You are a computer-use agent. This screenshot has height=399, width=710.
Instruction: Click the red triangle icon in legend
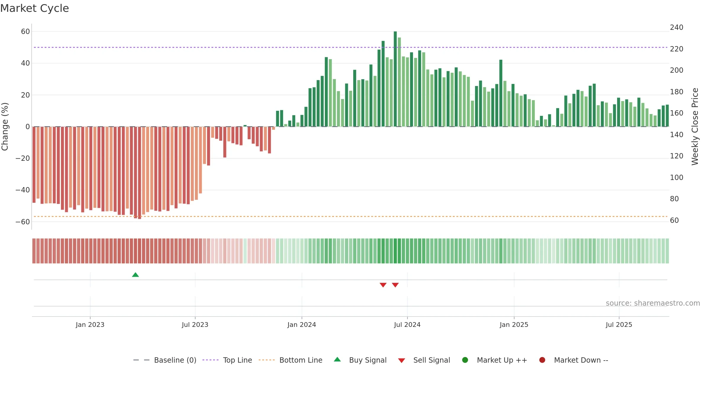click(x=401, y=361)
